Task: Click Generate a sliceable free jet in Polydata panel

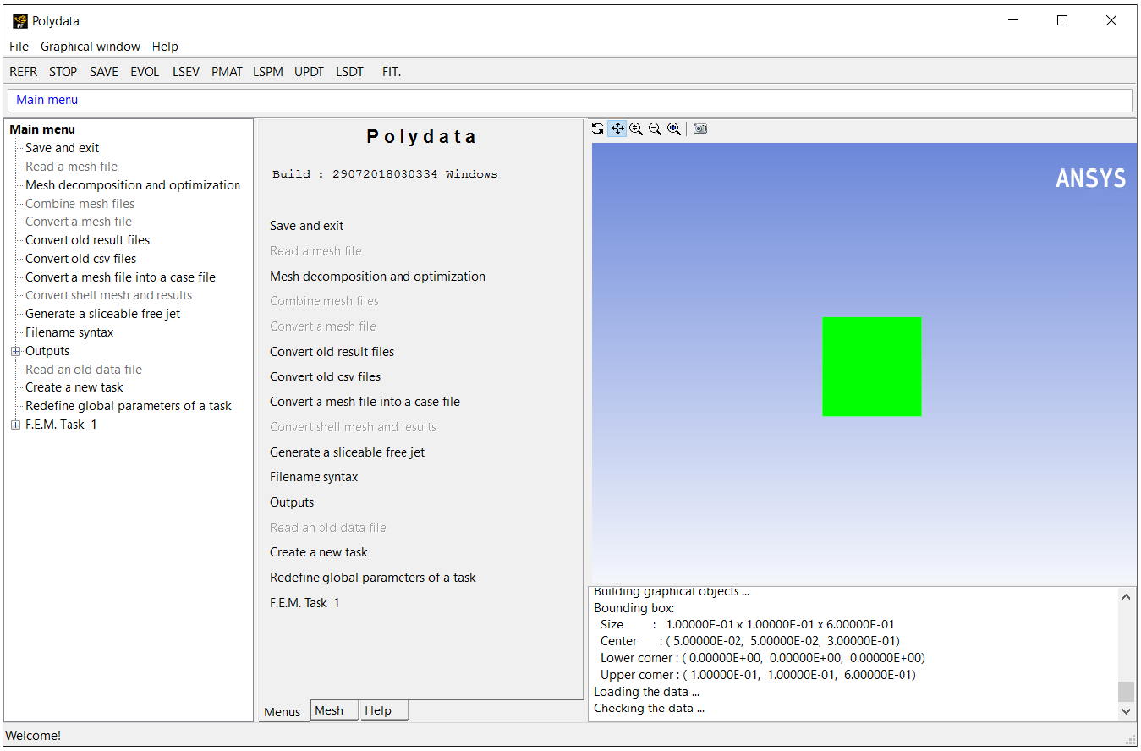Action: tap(347, 452)
